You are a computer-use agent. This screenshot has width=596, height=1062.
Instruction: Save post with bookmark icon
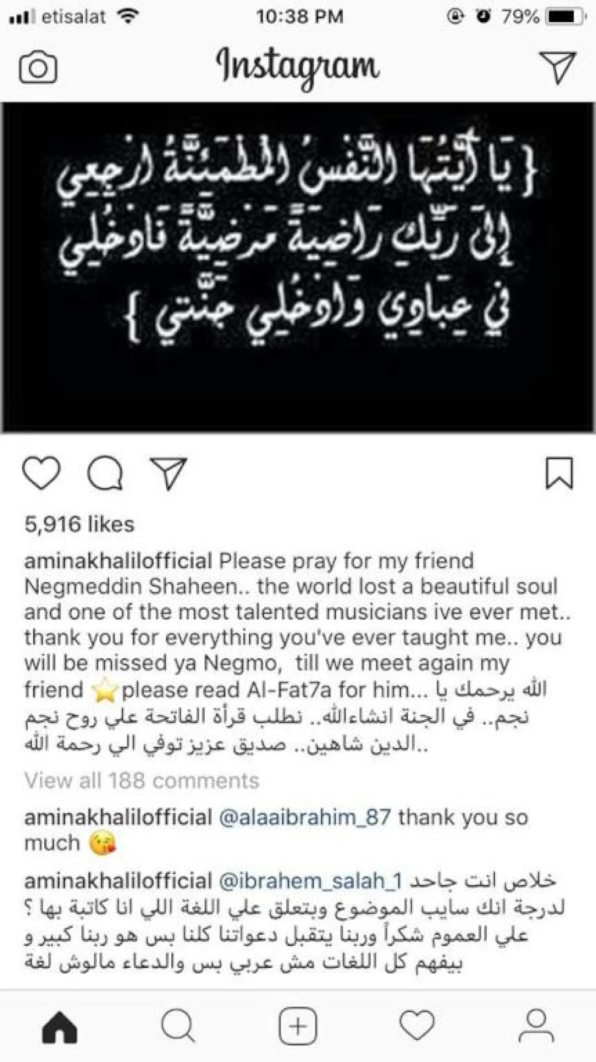560,473
